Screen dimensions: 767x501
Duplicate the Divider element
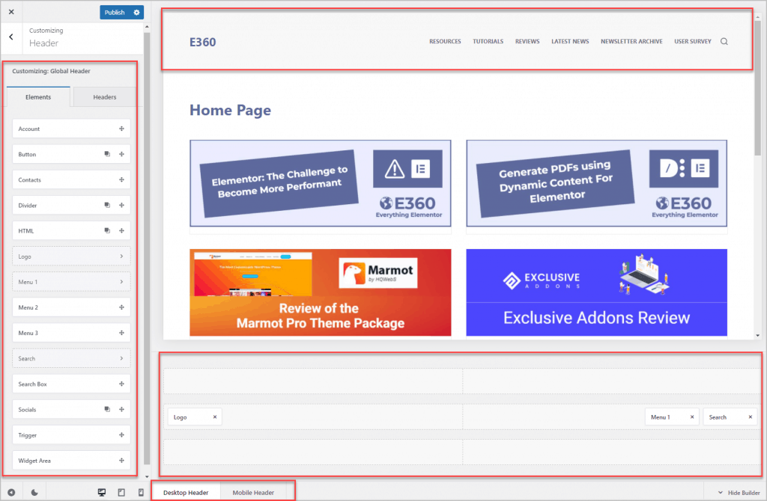[x=107, y=205]
